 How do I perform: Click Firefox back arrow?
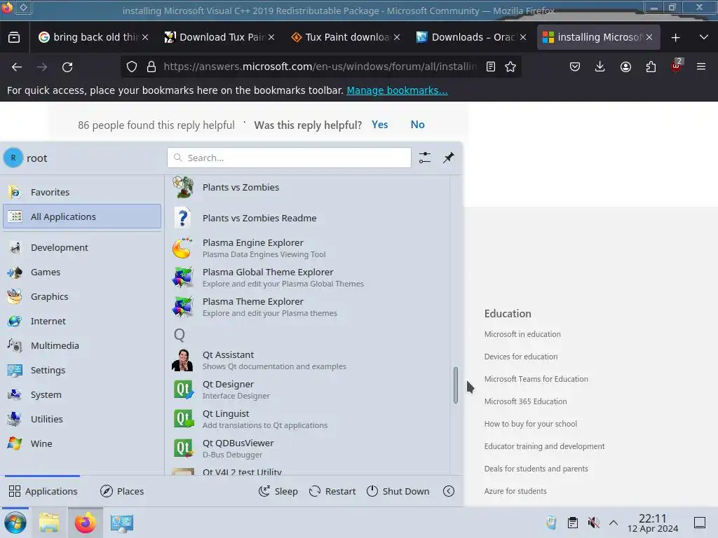point(17,67)
